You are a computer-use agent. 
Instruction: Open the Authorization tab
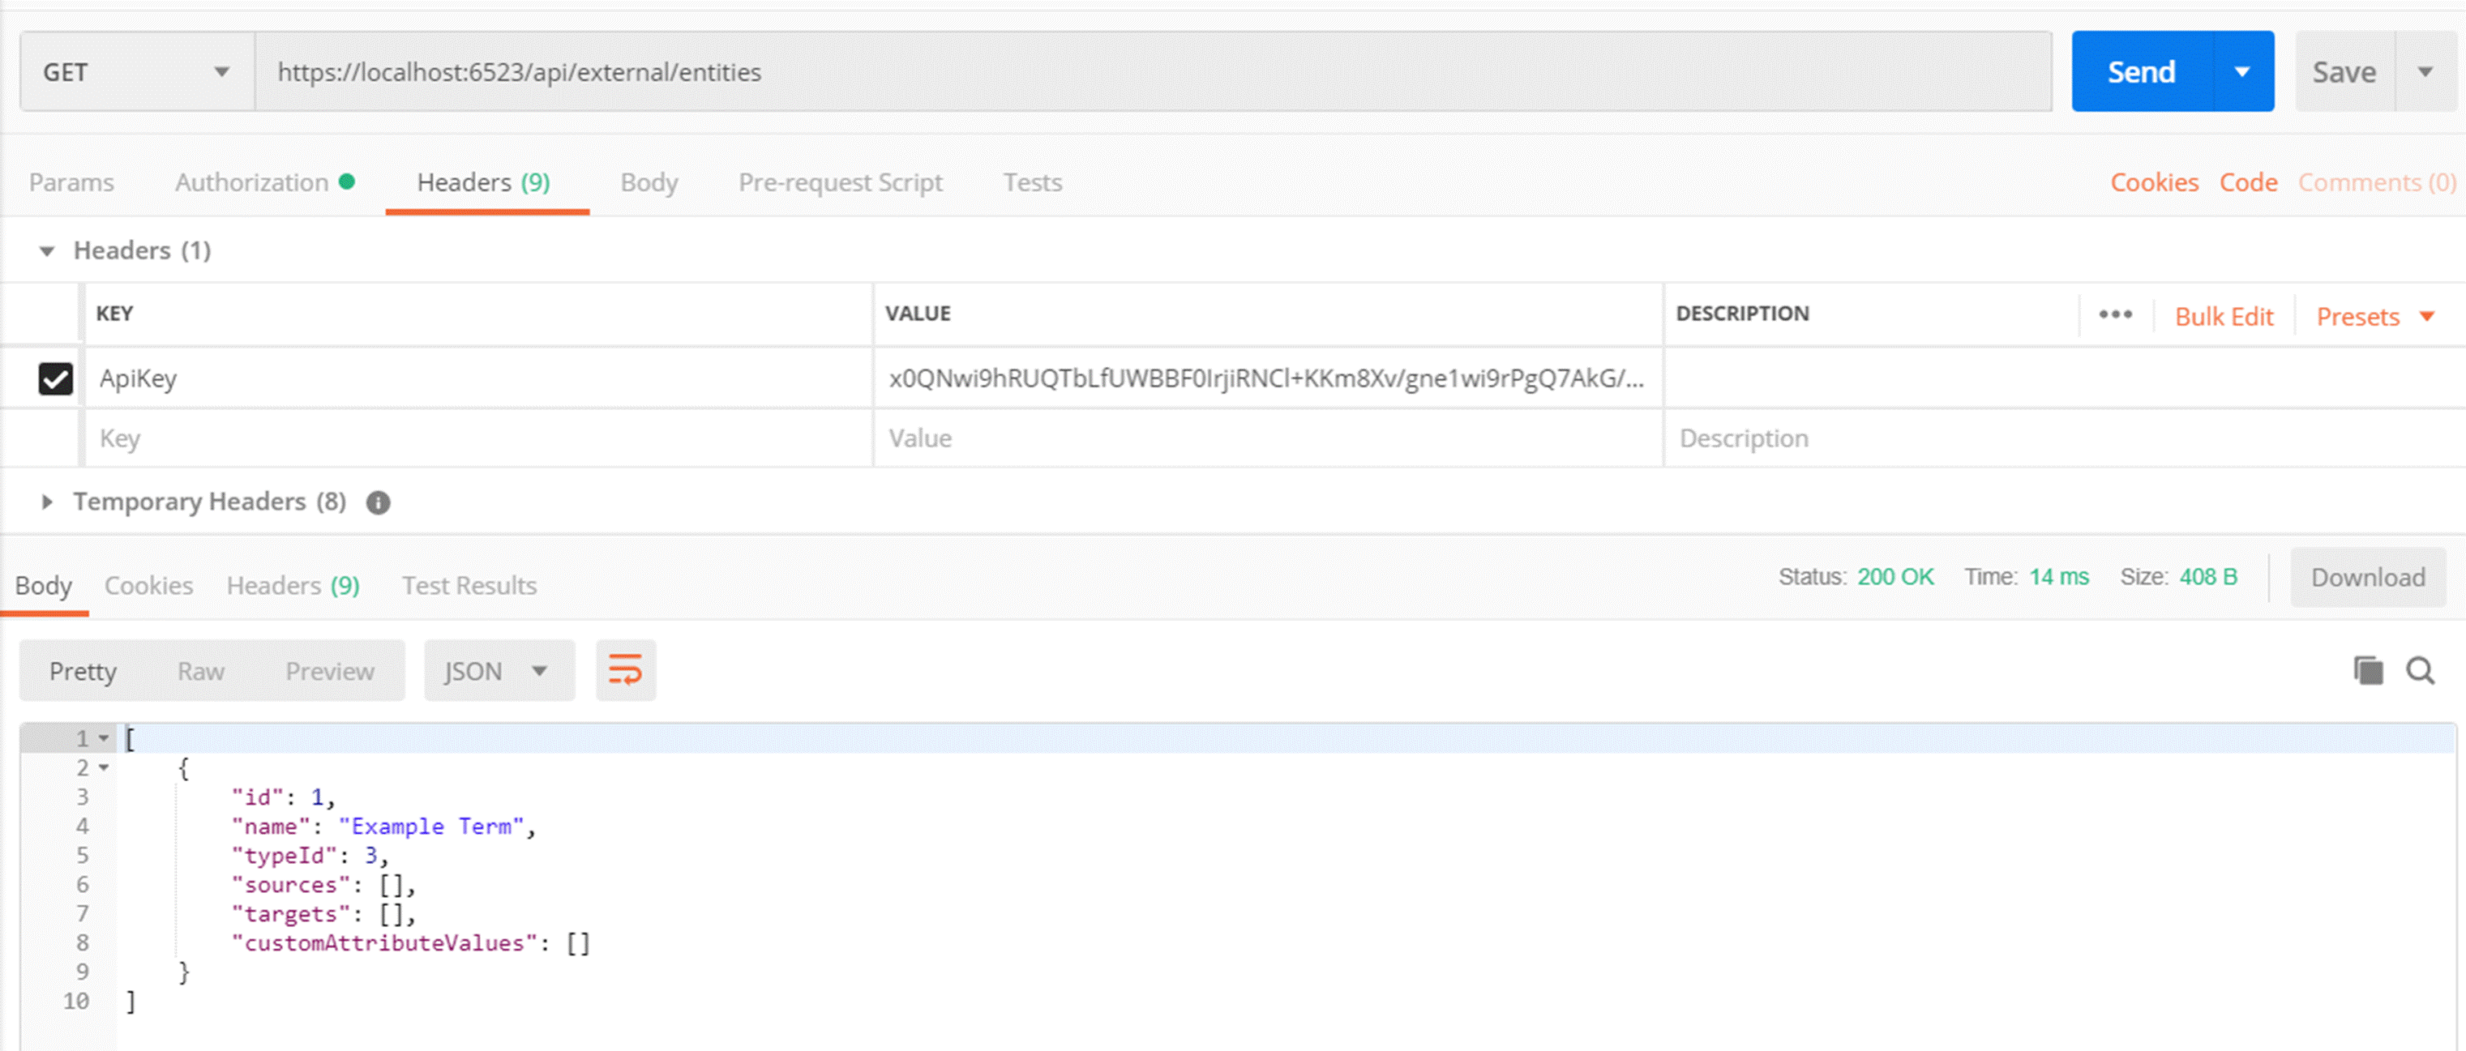(x=264, y=182)
